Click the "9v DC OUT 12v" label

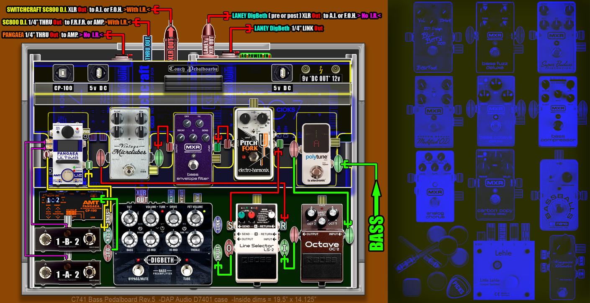pyautogui.click(x=321, y=79)
